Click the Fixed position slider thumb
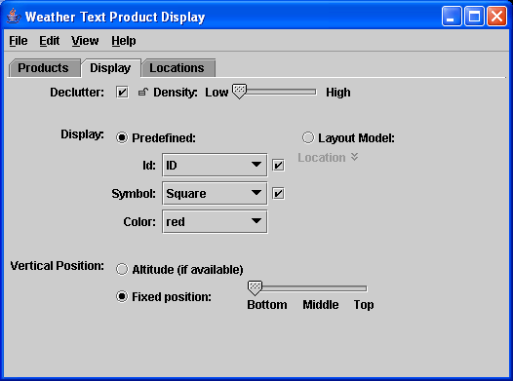513x381 pixels. (255, 288)
